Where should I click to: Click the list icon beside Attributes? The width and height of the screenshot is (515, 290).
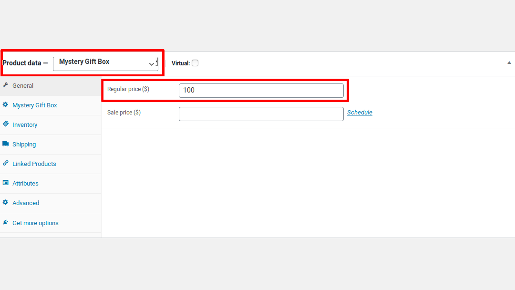coord(5,183)
